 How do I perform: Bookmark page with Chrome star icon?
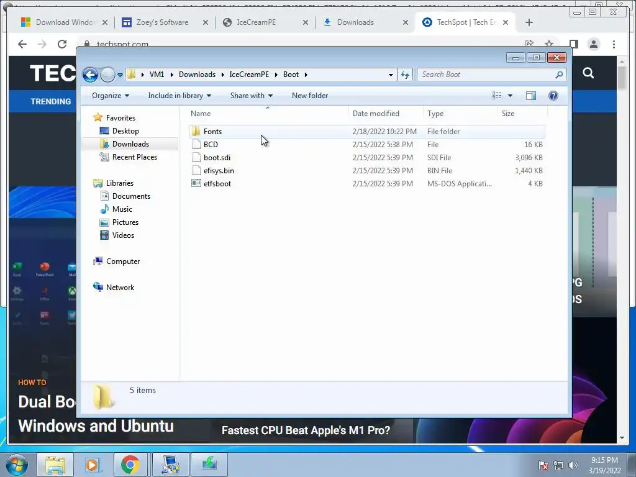point(549,44)
